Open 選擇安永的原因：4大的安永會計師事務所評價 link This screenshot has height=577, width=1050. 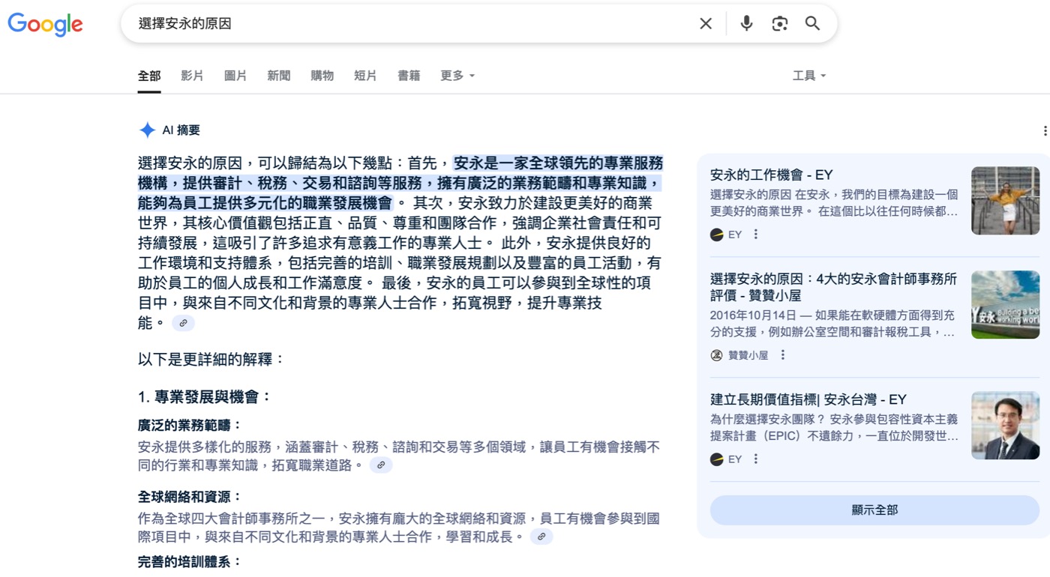click(834, 287)
